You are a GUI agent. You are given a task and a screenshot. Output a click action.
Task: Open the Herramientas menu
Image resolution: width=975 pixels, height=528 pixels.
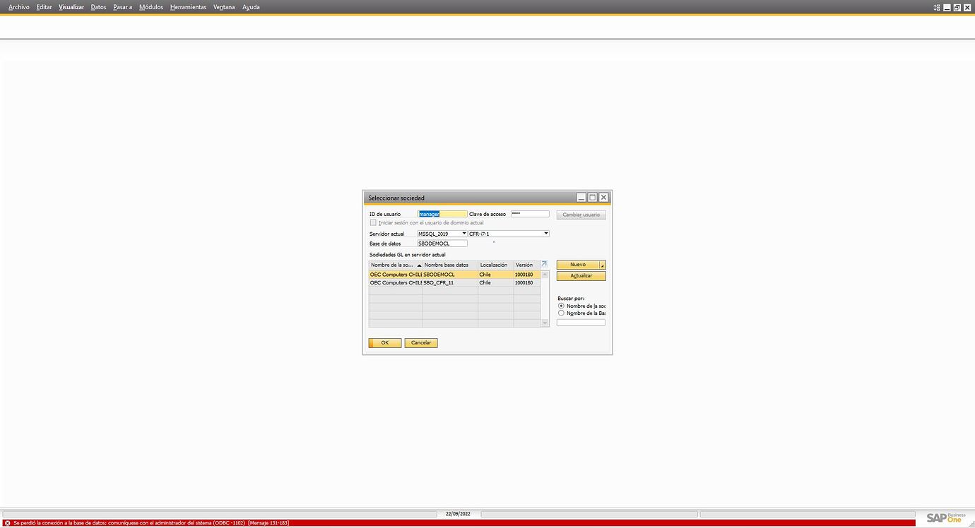coord(188,7)
